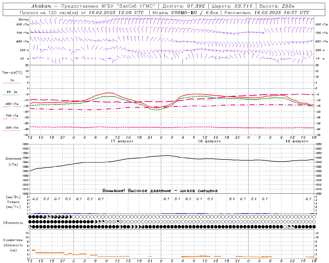This screenshot has height=263, width=329.
Task: Click the Рассчитано 16.02.2025 16:57 UTC timestamp
Action: [267, 13]
